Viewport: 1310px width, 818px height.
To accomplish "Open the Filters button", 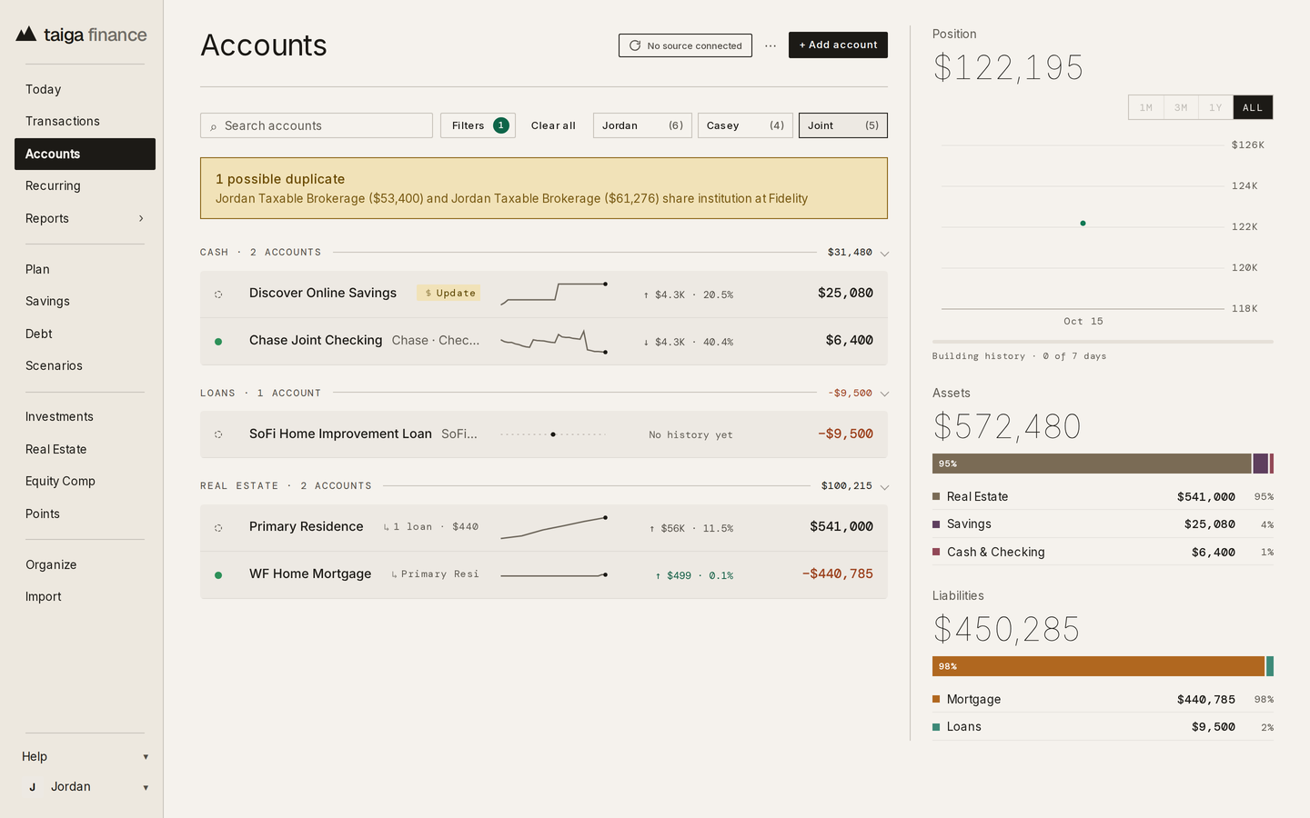I will 478,125.
